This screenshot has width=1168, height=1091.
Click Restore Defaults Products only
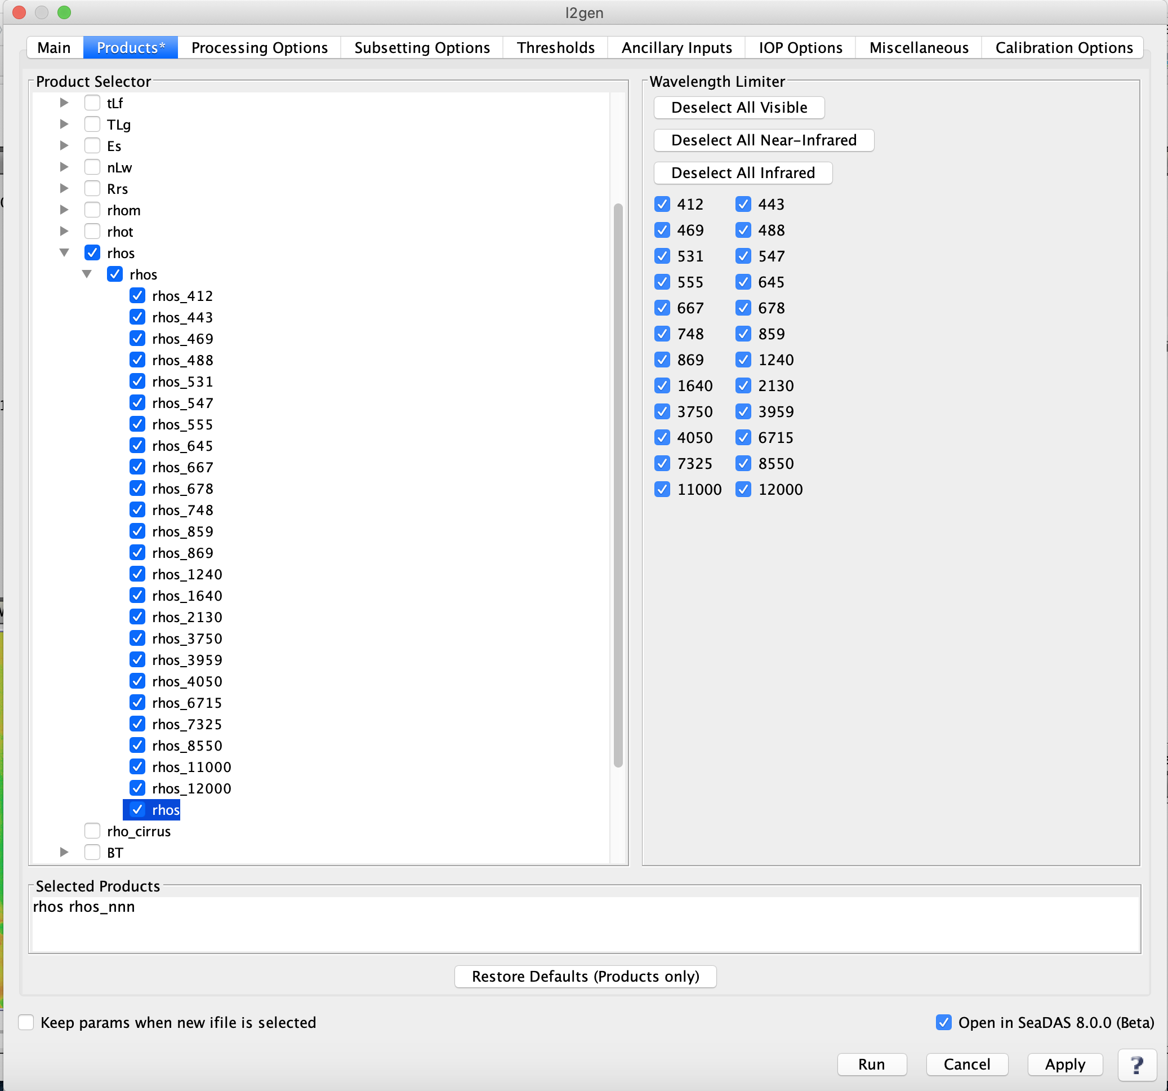(x=585, y=975)
